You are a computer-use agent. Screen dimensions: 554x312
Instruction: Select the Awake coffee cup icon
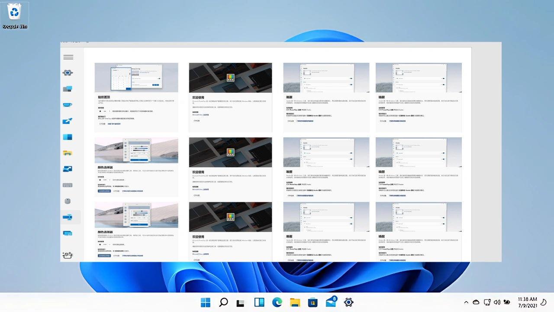click(68, 105)
